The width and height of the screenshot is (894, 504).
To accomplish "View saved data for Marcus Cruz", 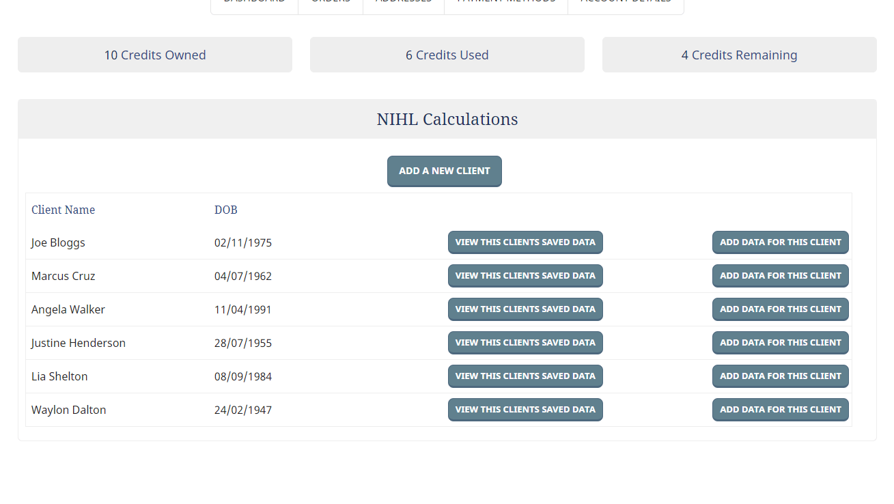I will click(x=525, y=276).
